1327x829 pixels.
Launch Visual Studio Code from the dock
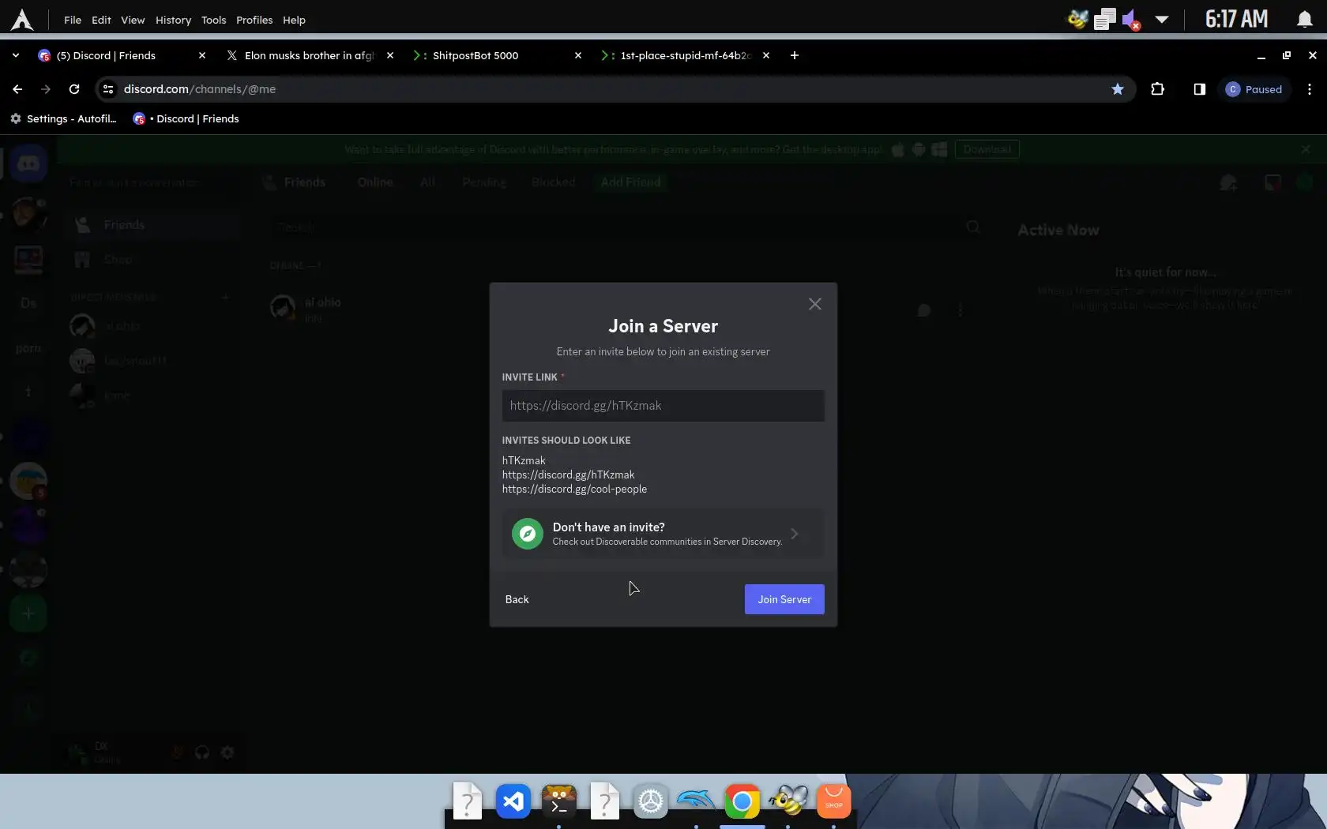[513, 802]
